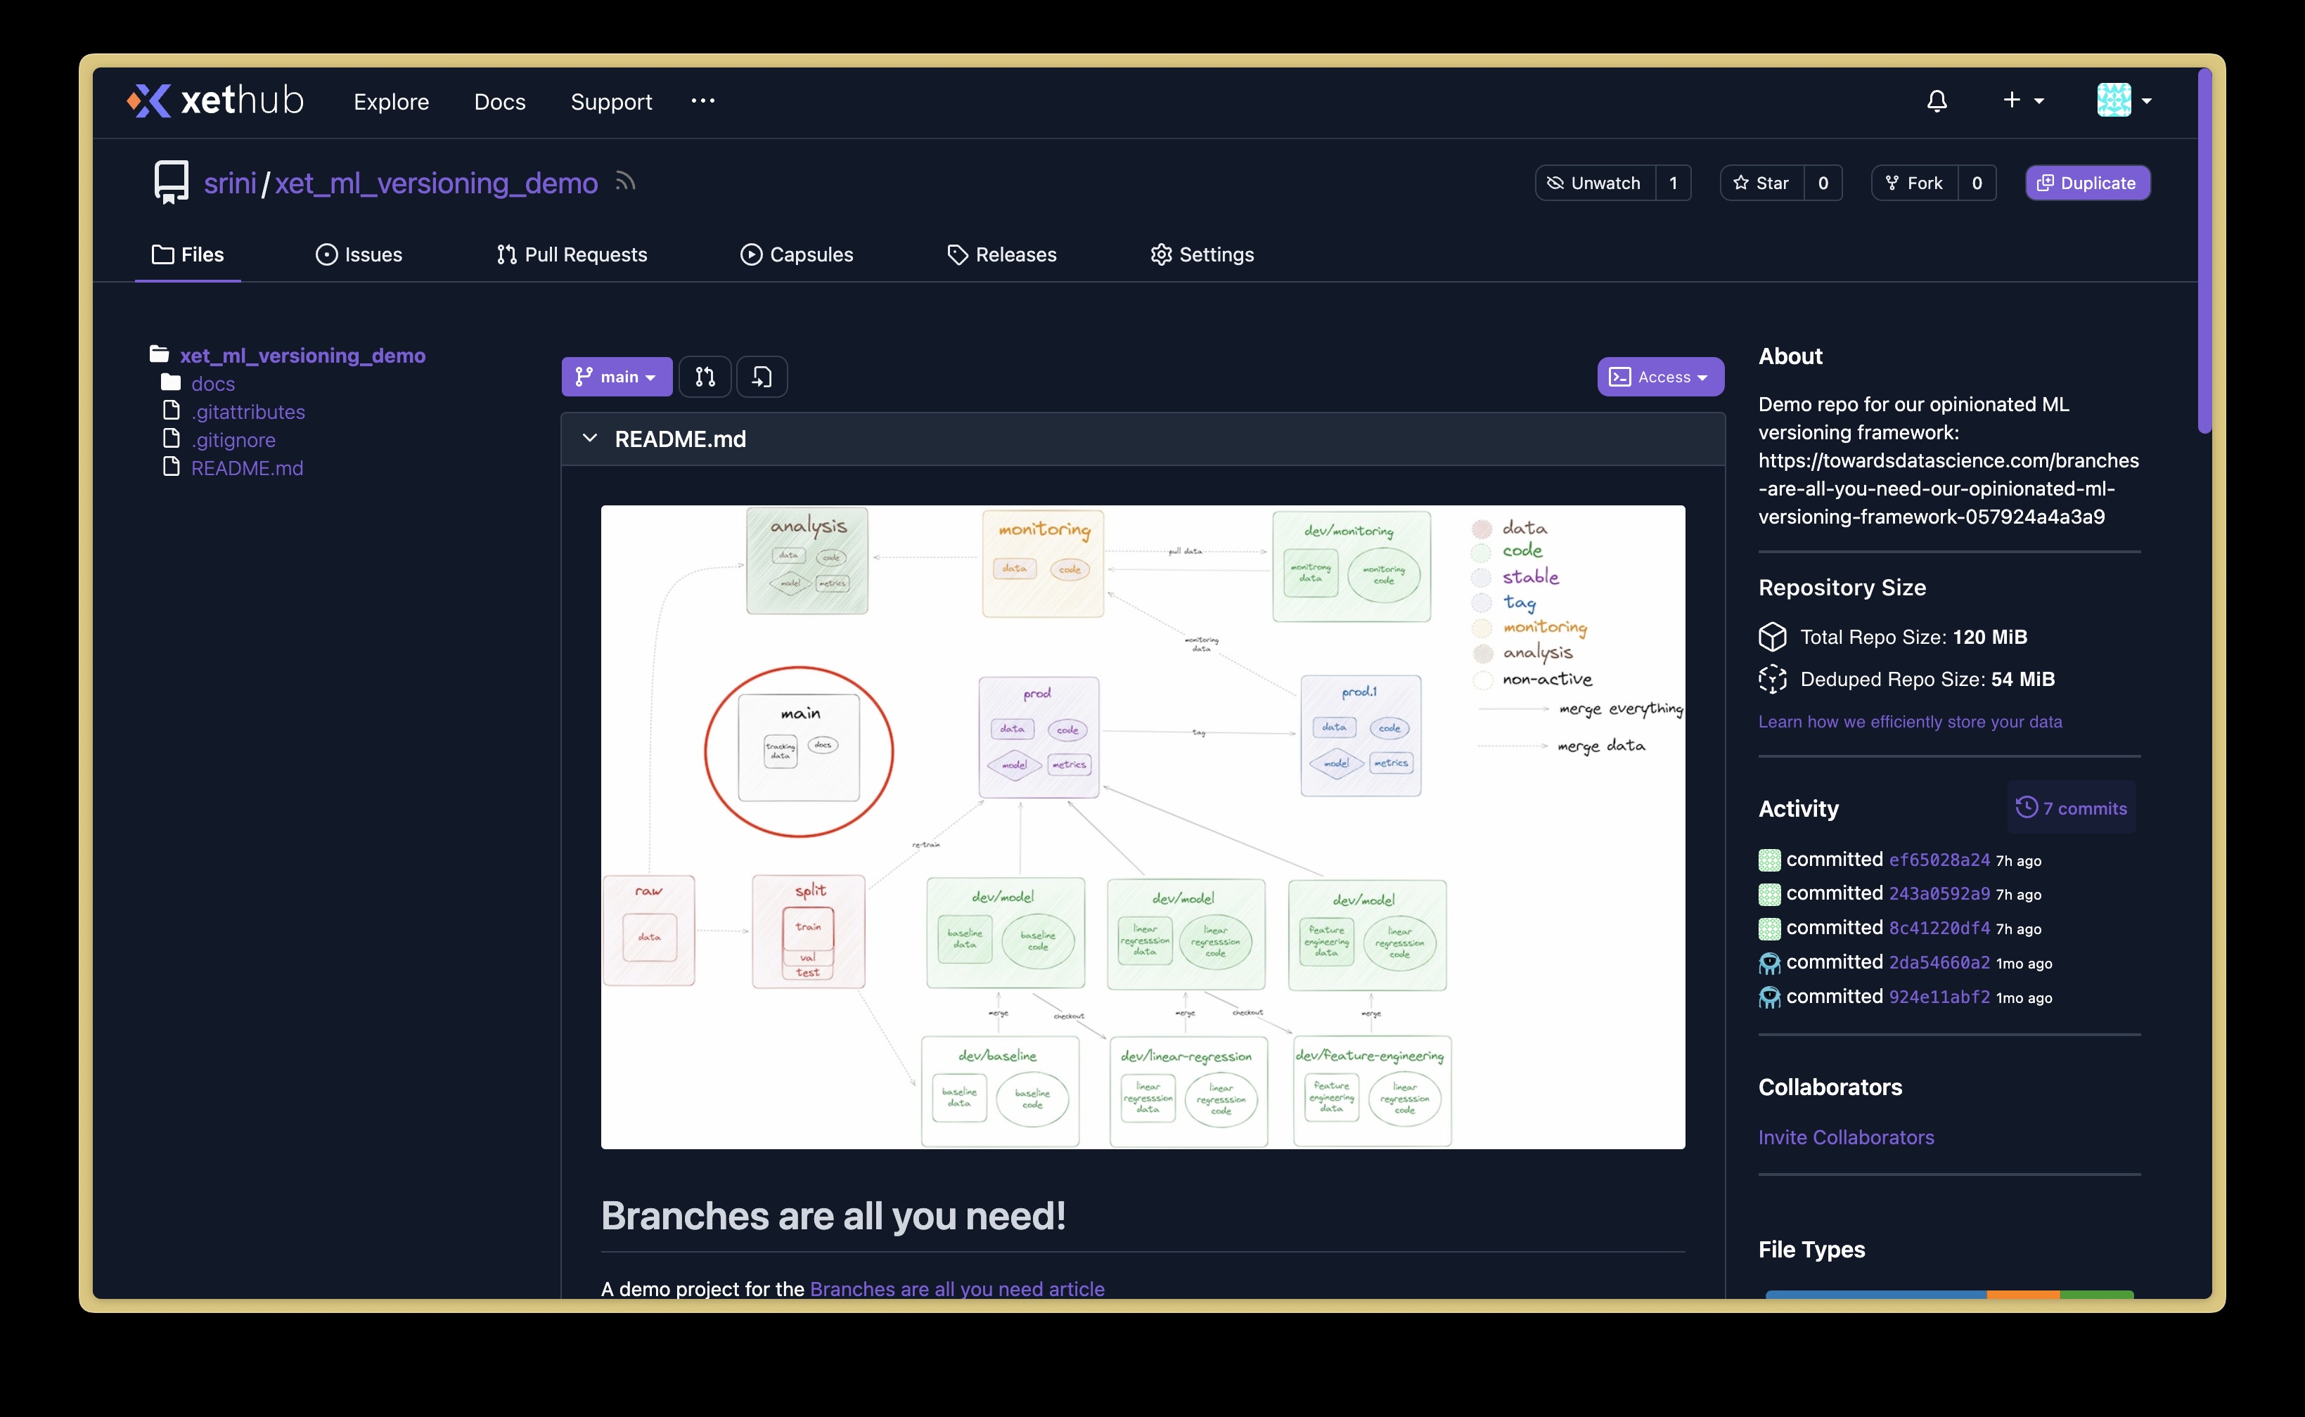This screenshot has width=2305, height=1417.
Task: Click the Duplicate repository button
Action: pyautogui.click(x=2088, y=183)
